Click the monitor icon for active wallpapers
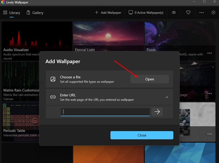The width and height of the screenshot is (219, 163). point(131,12)
